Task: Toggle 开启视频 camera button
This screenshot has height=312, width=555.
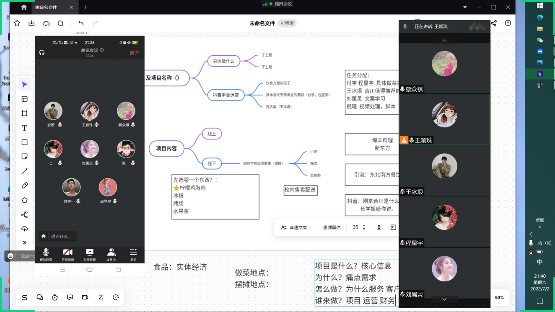Action: pyautogui.click(x=67, y=254)
